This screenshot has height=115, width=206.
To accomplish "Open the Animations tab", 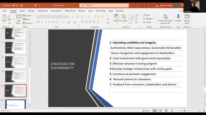I will 56,11.
